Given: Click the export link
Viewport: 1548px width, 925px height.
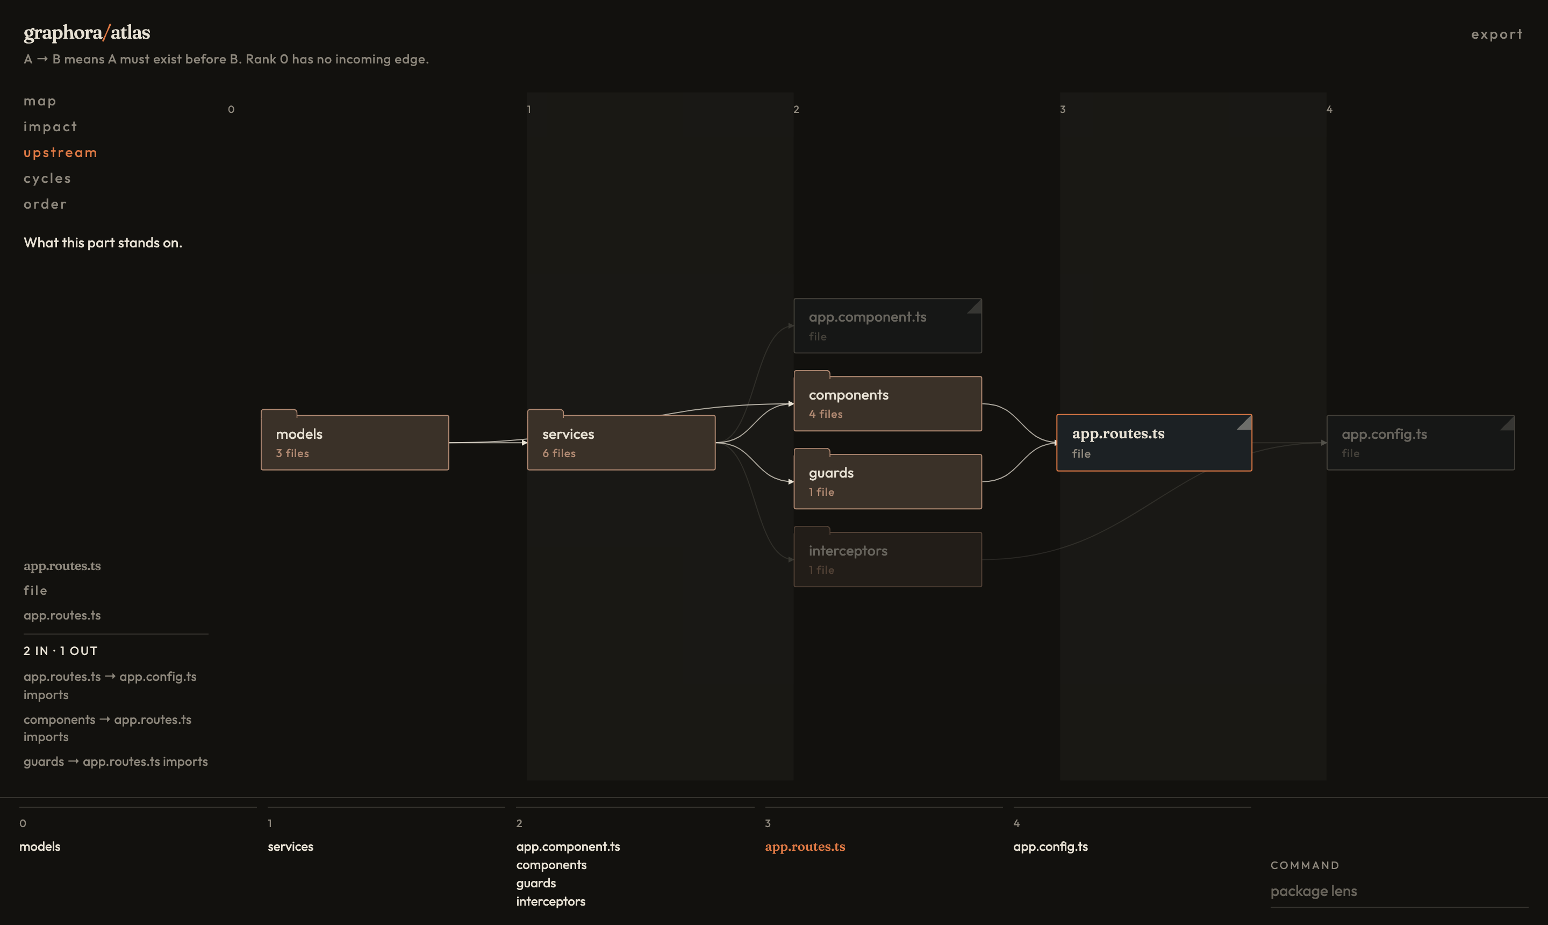Looking at the screenshot, I should point(1496,34).
